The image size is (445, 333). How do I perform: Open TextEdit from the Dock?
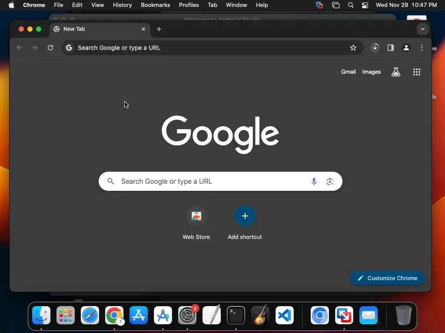212,315
